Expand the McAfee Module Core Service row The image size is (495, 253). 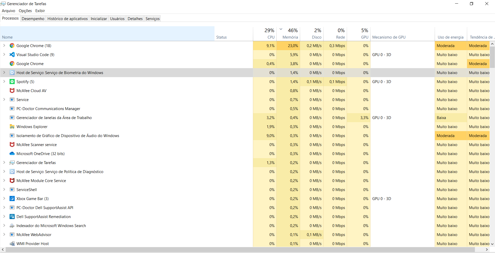[4, 180]
